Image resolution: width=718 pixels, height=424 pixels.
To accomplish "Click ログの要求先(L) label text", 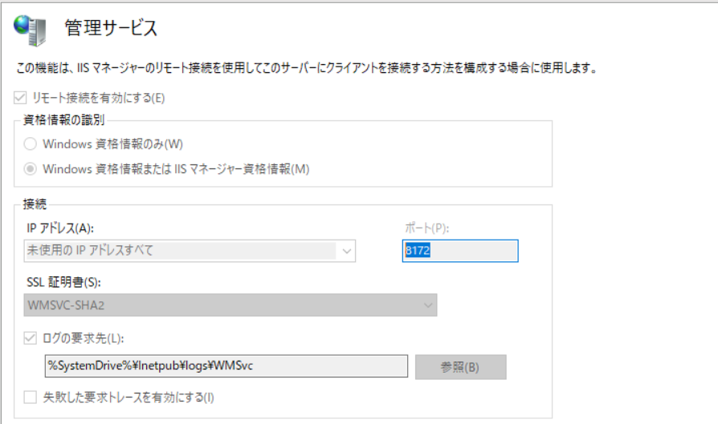I will click(x=83, y=338).
